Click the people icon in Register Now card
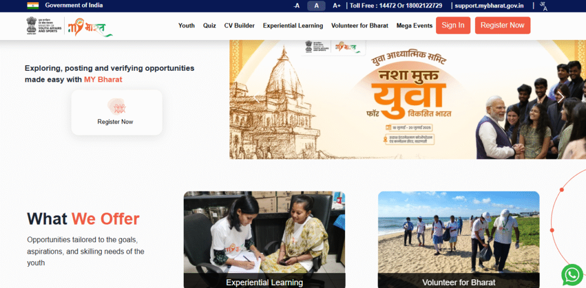586x288 pixels. 116,107
